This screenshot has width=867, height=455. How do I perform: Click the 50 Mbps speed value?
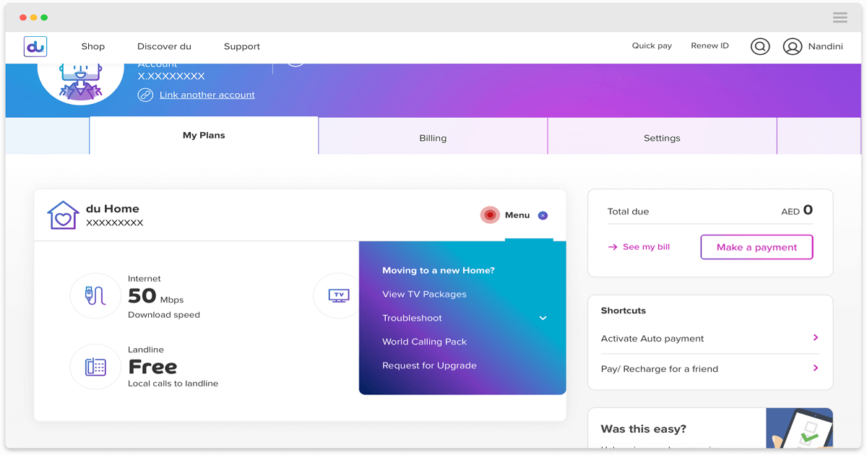156,296
